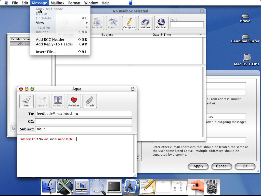Click refresh icon beside Mailboxes header
The width and height of the screenshot is (261, 196).
point(13,39)
